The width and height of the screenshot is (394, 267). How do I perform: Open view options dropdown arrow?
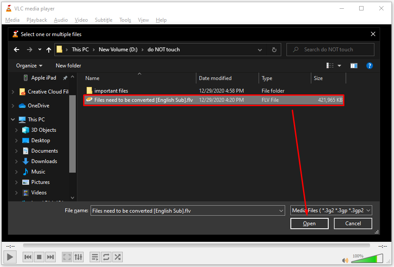pos(339,66)
